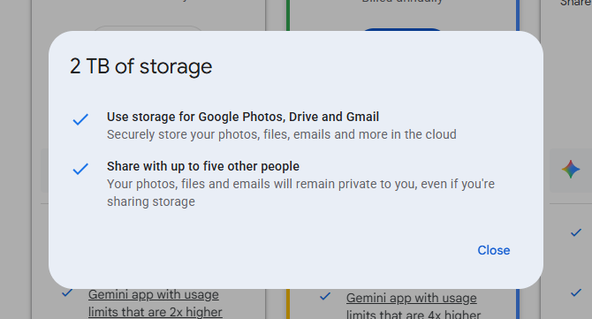592x319 pixels.
Task: Open the Gemini app 2x higher limits link
Action: pyautogui.click(x=155, y=303)
